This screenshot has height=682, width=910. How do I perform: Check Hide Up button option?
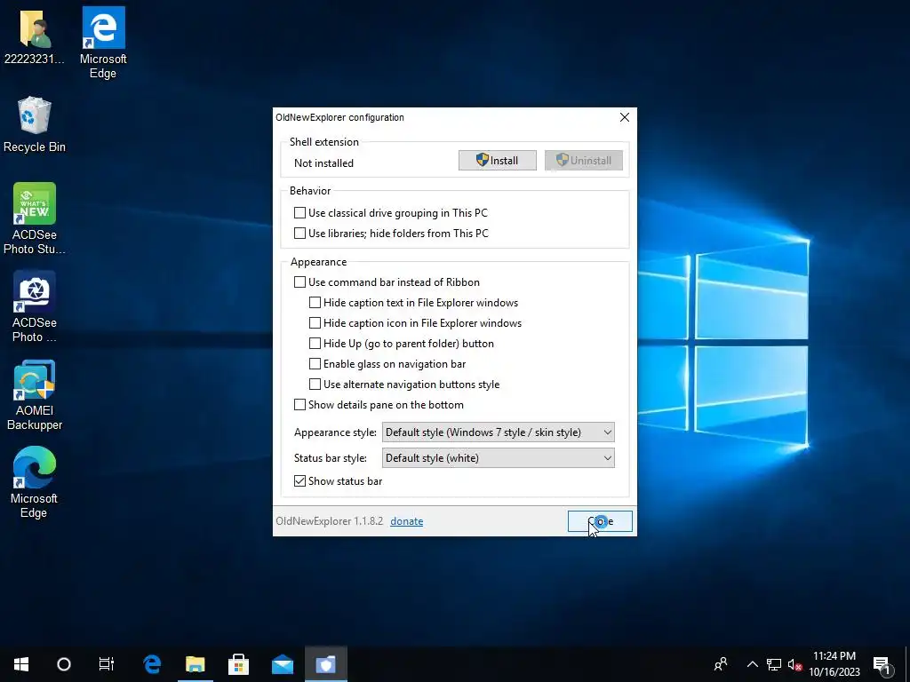coord(315,344)
